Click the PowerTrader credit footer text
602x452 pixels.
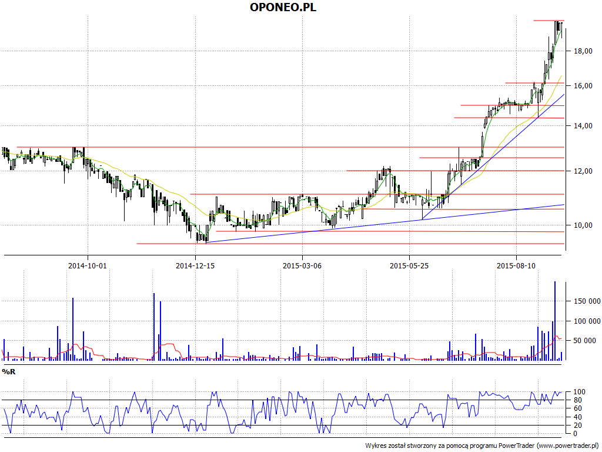(x=483, y=446)
